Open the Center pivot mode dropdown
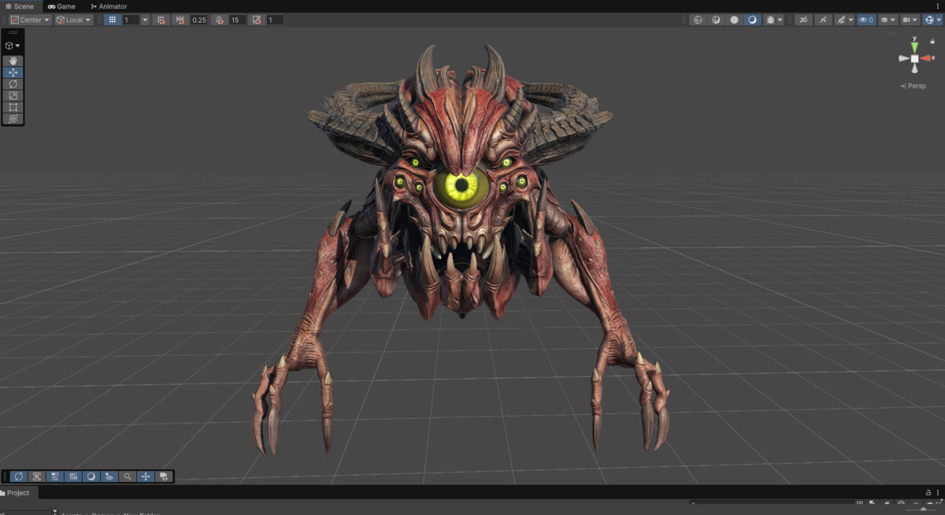 [x=30, y=20]
